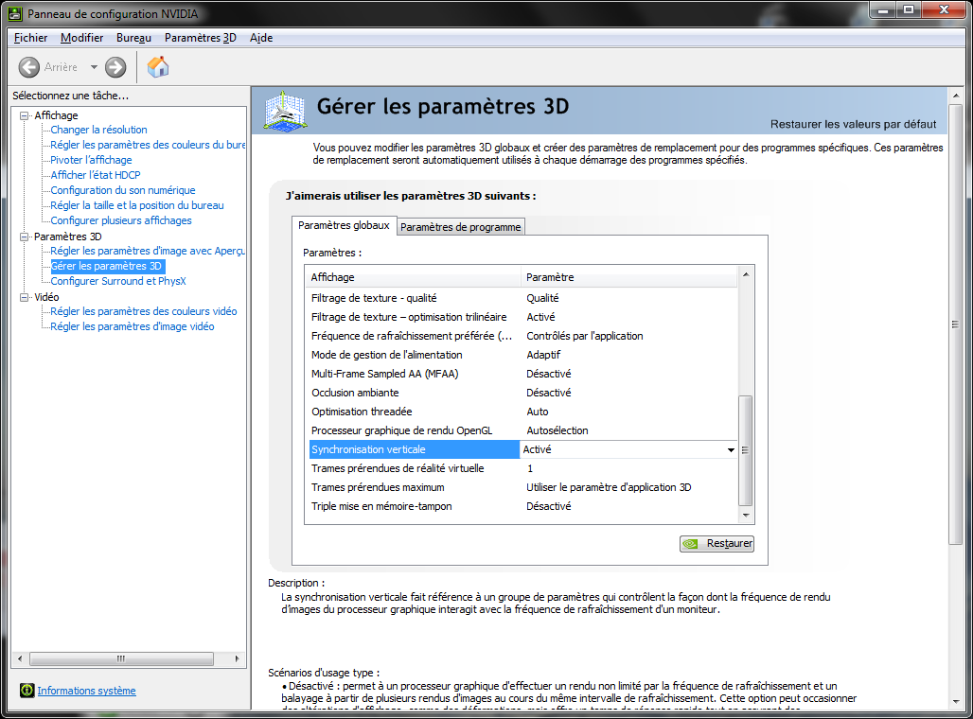Open the Synchronisation verticale value dropdown
This screenshot has height=719, width=973.
(x=731, y=449)
